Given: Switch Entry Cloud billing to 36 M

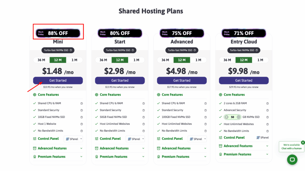Looking at the screenshot, I should (x=227, y=60).
